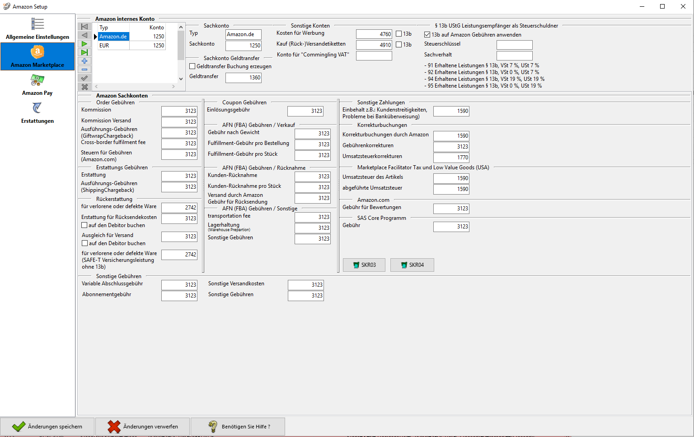Screen dimensions: 694x437
Task: Apply SKR04 account defaults
Action: (412, 265)
